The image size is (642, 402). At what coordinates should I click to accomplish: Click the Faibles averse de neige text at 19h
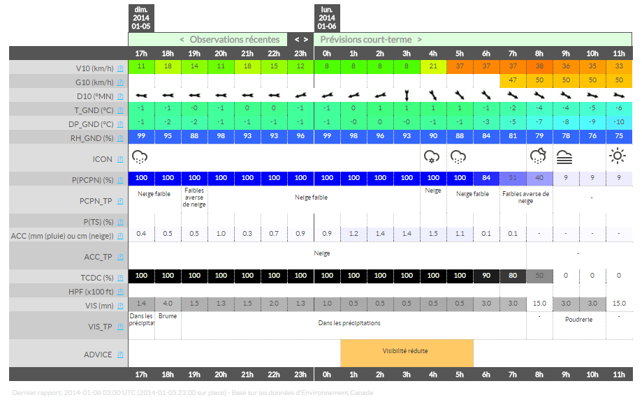[x=194, y=198]
